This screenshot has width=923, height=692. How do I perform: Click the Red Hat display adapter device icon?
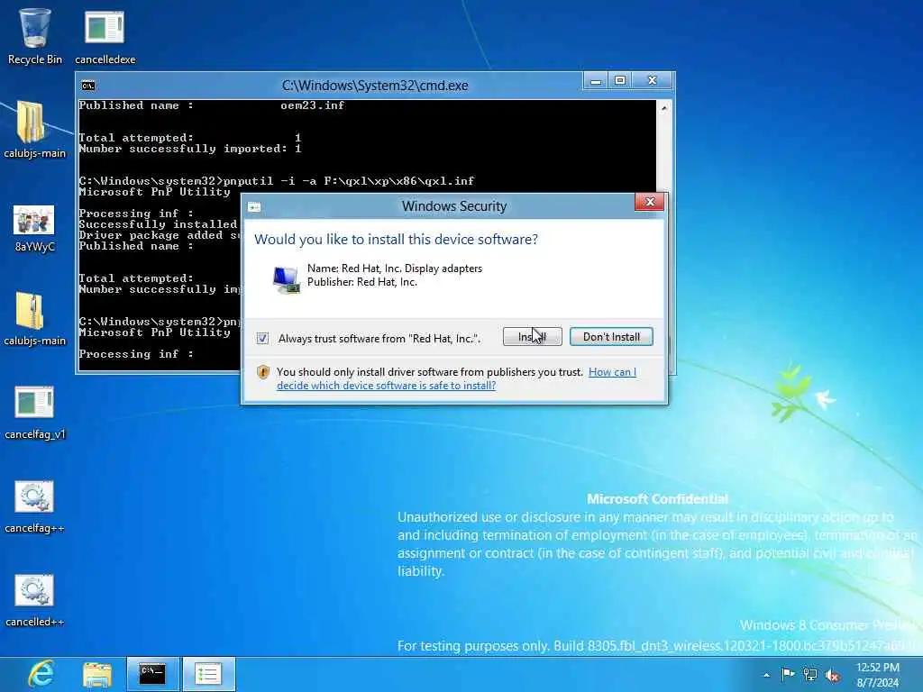(286, 278)
